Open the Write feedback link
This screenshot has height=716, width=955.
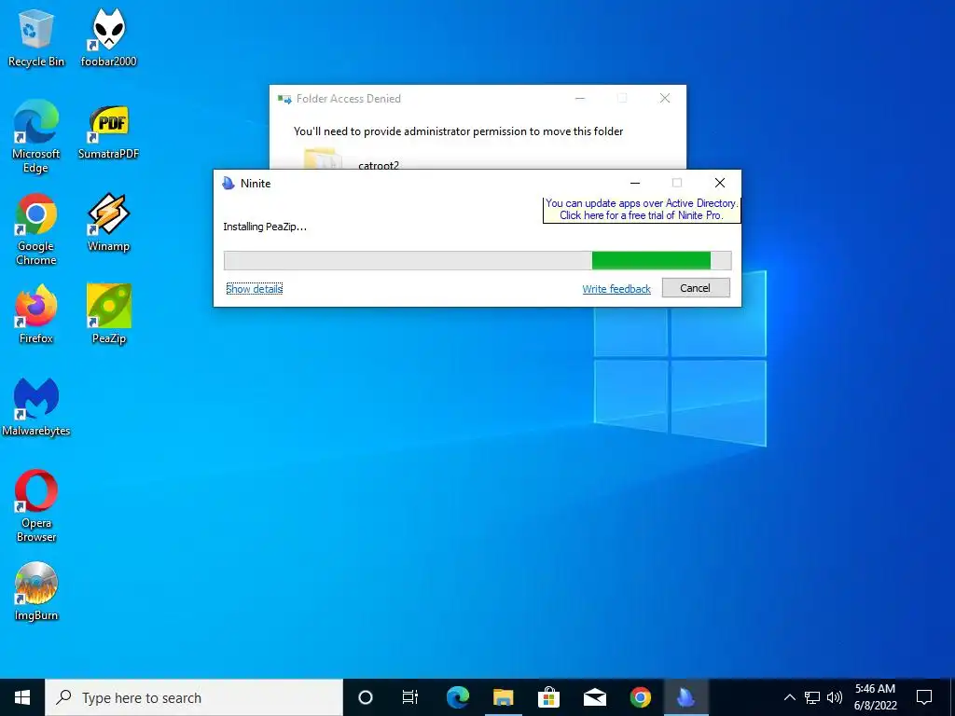[616, 289]
